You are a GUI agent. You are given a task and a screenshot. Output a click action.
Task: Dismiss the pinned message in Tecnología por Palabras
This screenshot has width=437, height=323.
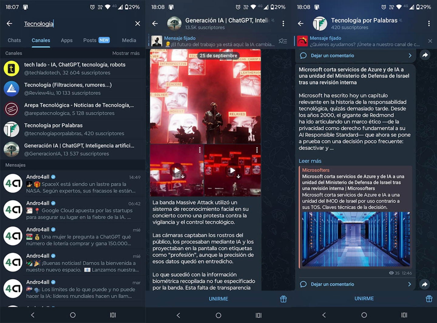coord(430,41)
